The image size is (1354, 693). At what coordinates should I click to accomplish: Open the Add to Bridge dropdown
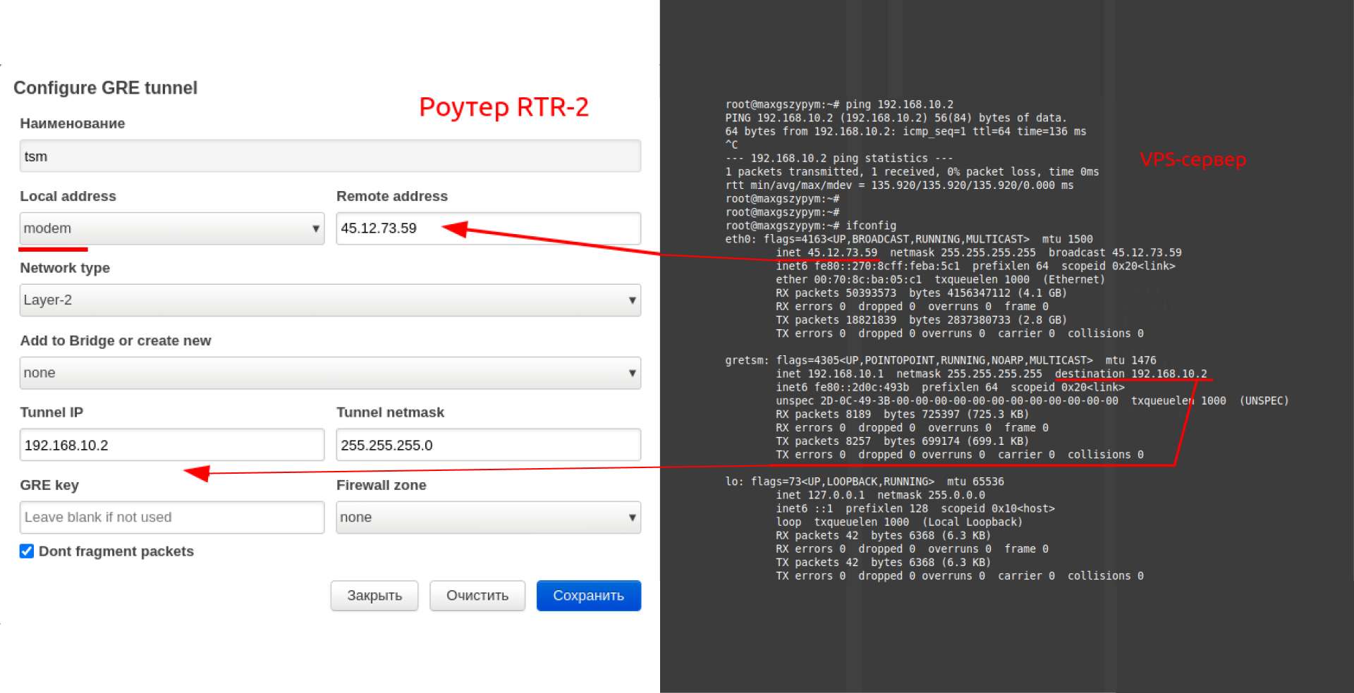(329, 373)
